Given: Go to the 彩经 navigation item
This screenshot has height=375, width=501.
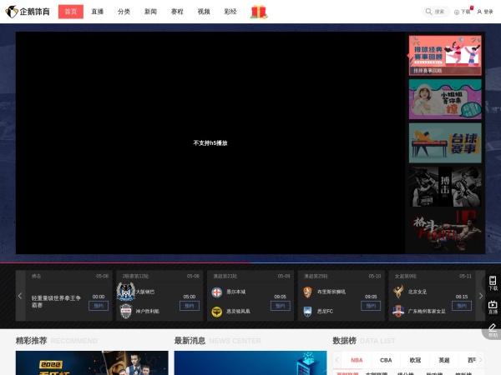Looking at the screenshot, I should coord(230,12).
